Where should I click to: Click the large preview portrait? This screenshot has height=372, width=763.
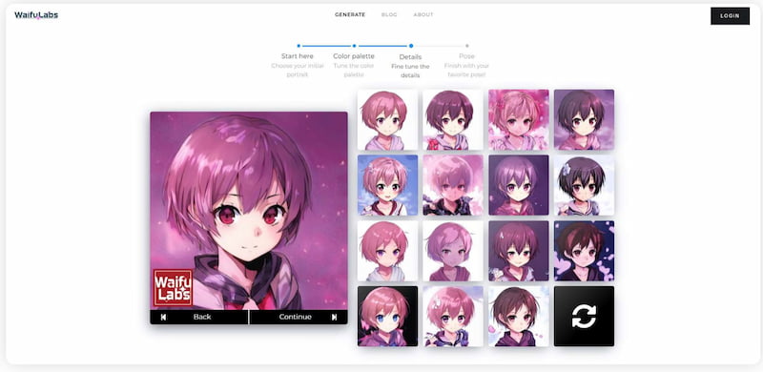(x=249, y=211)
